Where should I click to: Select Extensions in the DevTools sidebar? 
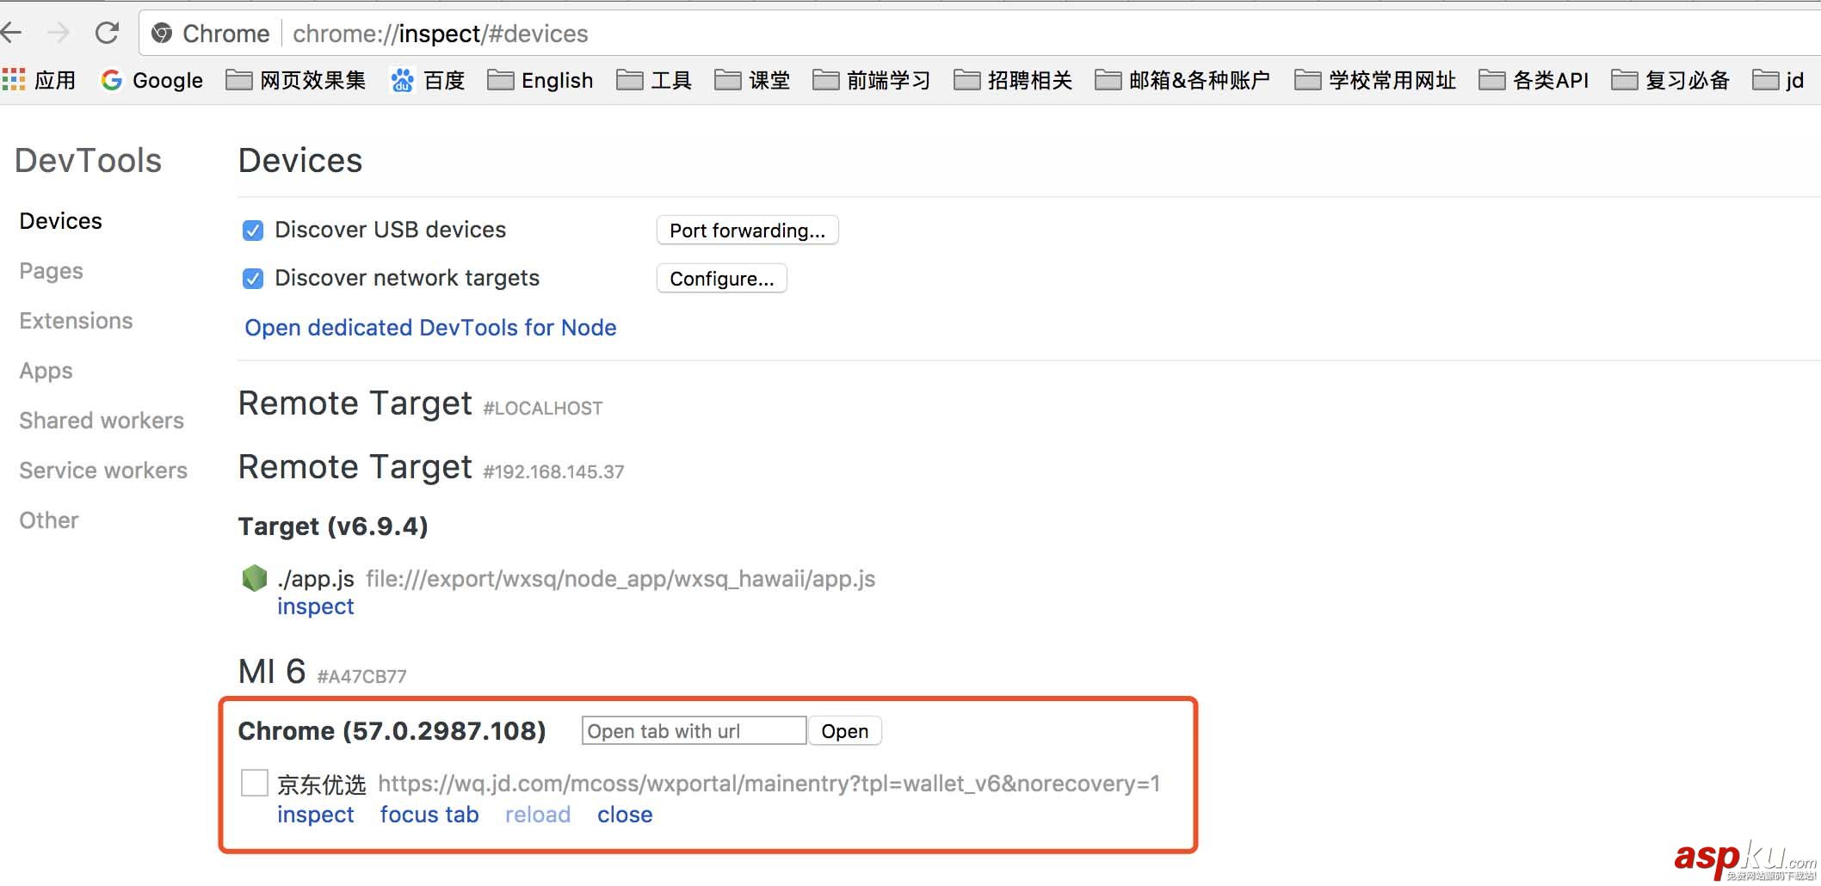point(77,321)
